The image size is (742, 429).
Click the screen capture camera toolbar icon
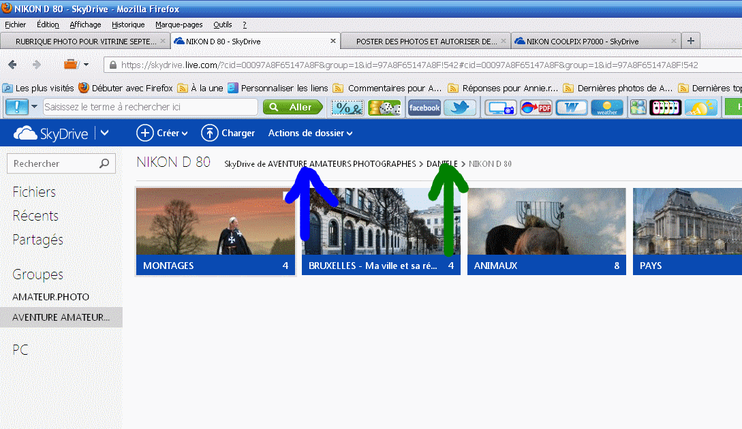tap(501, 108)
